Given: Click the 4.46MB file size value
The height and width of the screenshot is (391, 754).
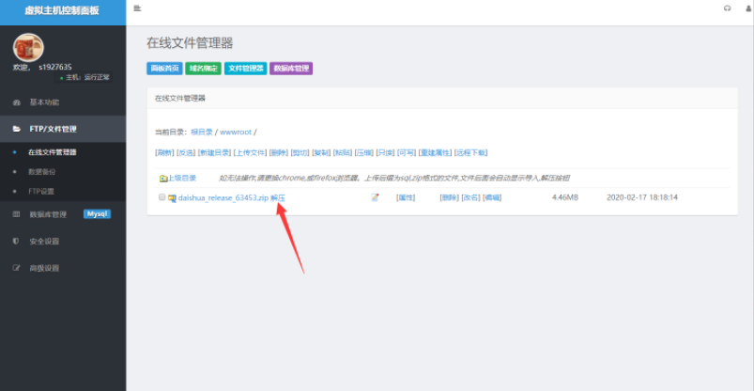Looking at the screenshot, I should pos(565,197).
